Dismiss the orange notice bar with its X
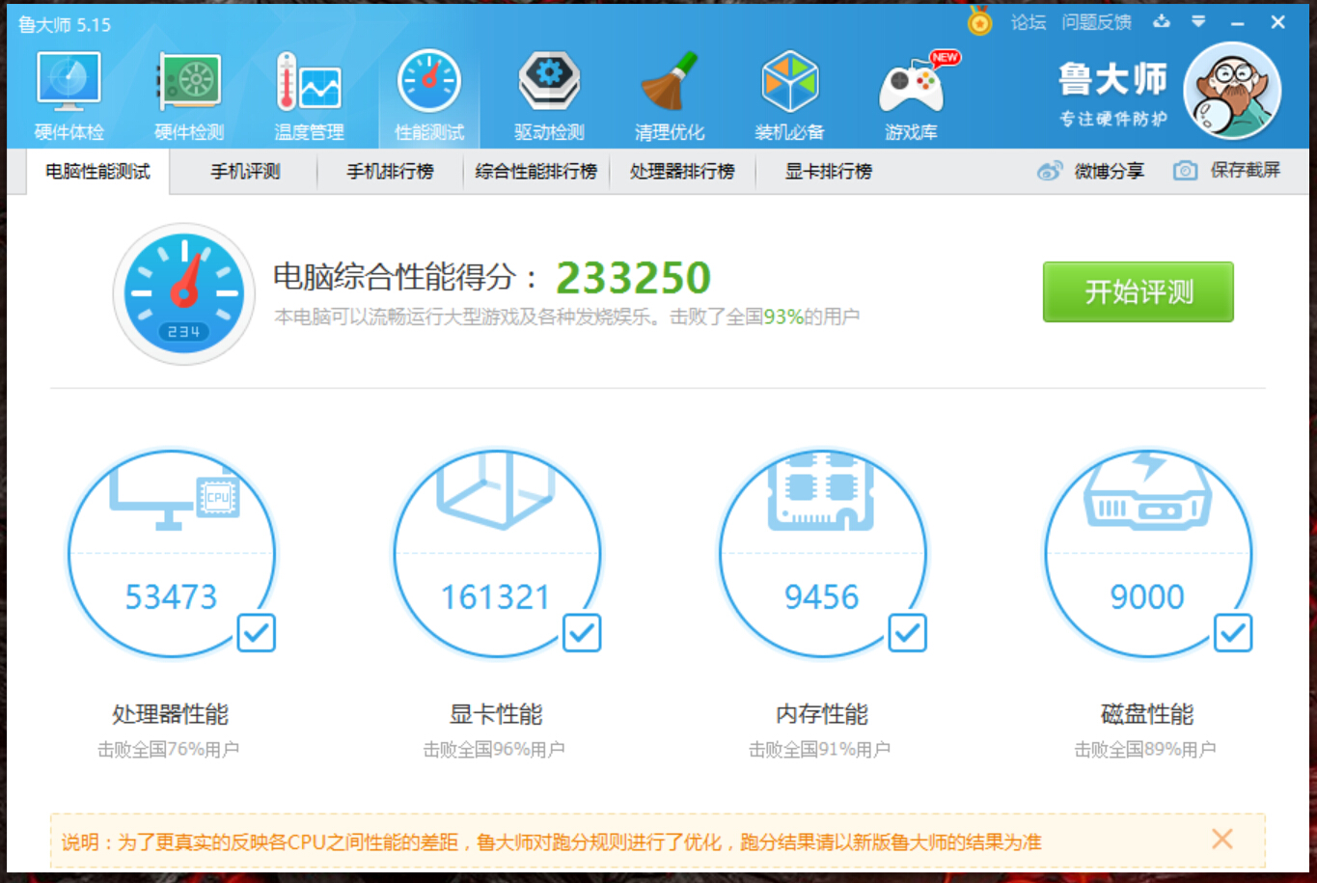Viewport: 1317px width, 883px height. pyautogui.click(x=1221, y=839)
